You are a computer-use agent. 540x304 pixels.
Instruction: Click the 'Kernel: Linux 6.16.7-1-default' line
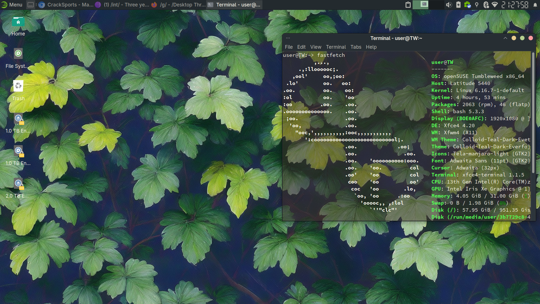point(478,90)
